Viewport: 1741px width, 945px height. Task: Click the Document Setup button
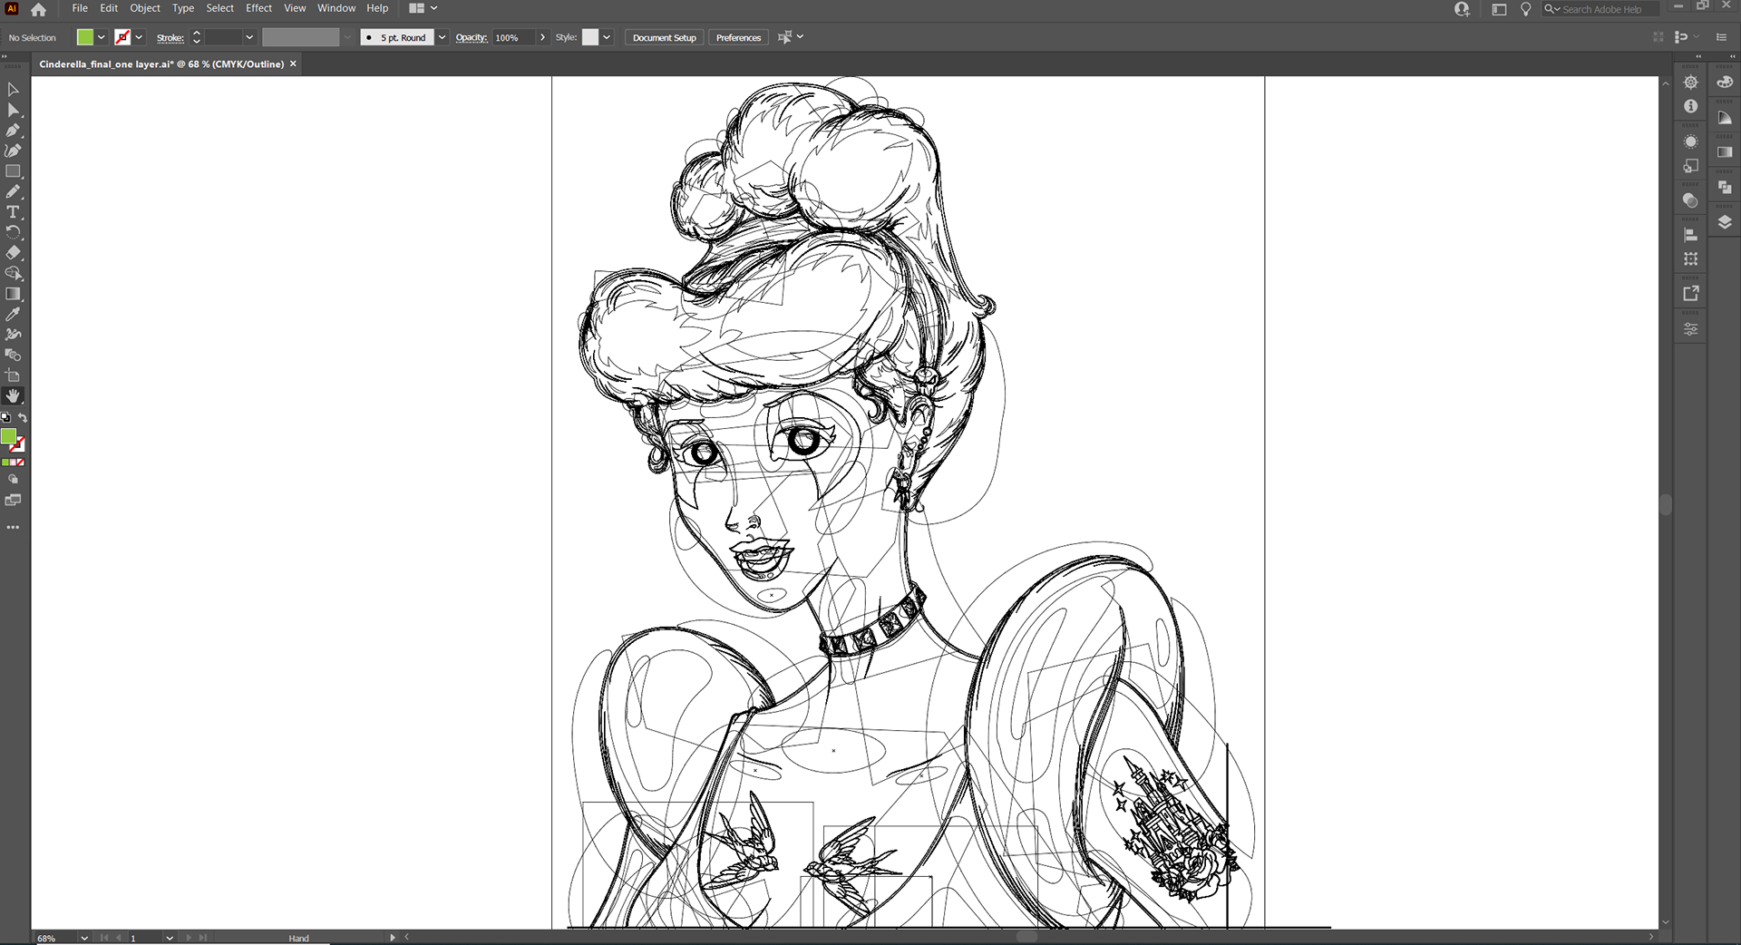tap(665, 37)
